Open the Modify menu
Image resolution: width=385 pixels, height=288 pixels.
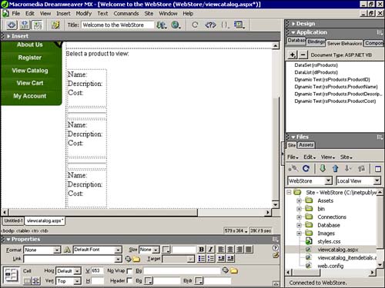coord(84,14)
